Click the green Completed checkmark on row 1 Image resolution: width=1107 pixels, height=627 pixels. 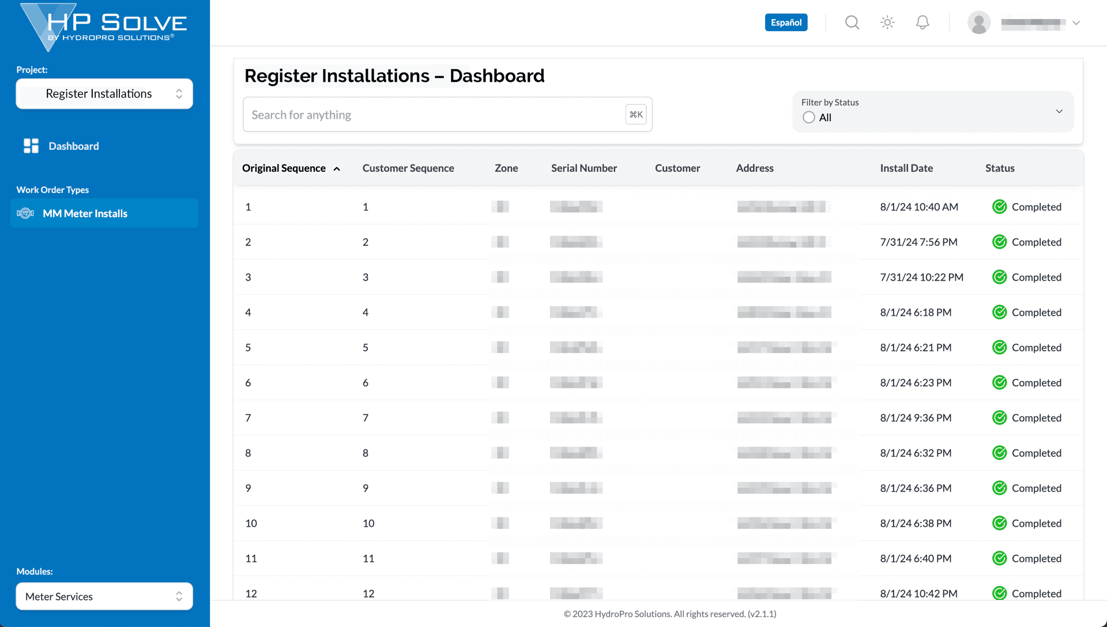pos(999,206)
